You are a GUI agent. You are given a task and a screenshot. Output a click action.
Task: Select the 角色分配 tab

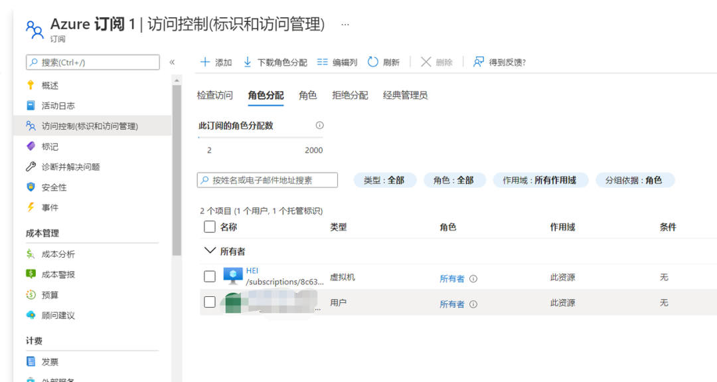[x=266, y=95]
